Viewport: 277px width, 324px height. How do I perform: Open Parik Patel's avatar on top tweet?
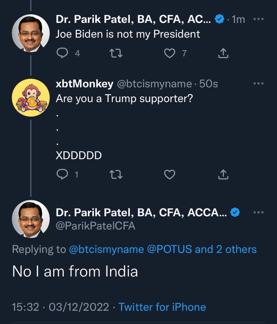[31, 33]
